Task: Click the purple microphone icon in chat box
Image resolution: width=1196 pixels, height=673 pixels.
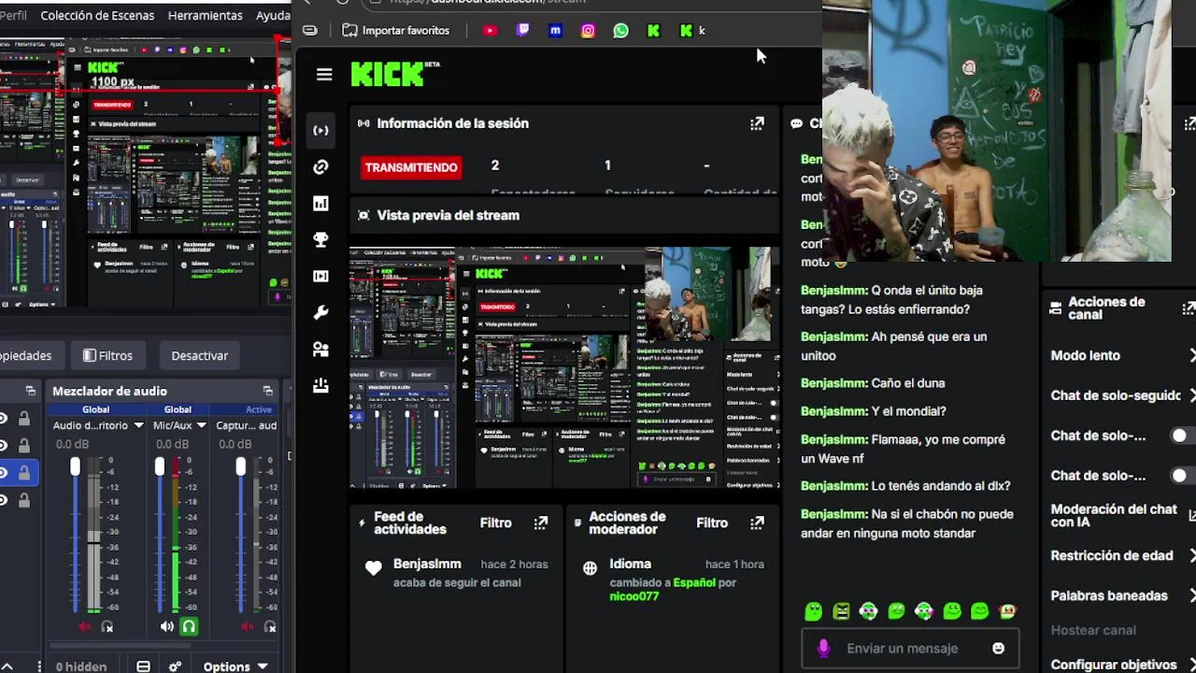Action: tap(823, 649)
